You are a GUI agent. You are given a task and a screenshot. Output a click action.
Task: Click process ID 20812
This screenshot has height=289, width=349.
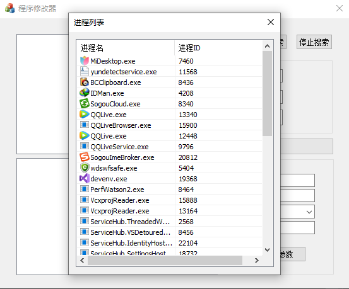(188, 157)
